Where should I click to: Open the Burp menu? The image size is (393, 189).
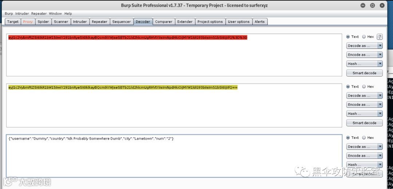tap(9, 13)
